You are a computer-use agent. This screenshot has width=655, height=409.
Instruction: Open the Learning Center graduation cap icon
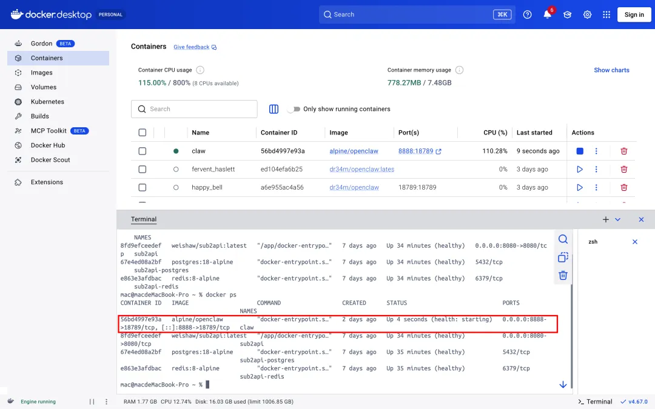[567, 15]
